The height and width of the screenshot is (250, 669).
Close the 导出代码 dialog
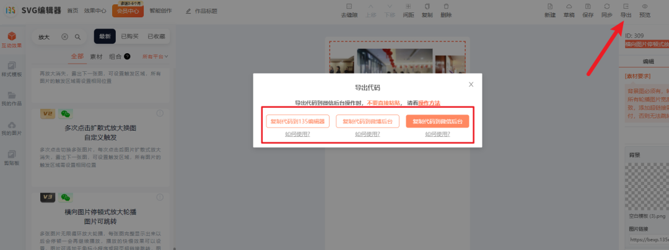coord(471,84)
